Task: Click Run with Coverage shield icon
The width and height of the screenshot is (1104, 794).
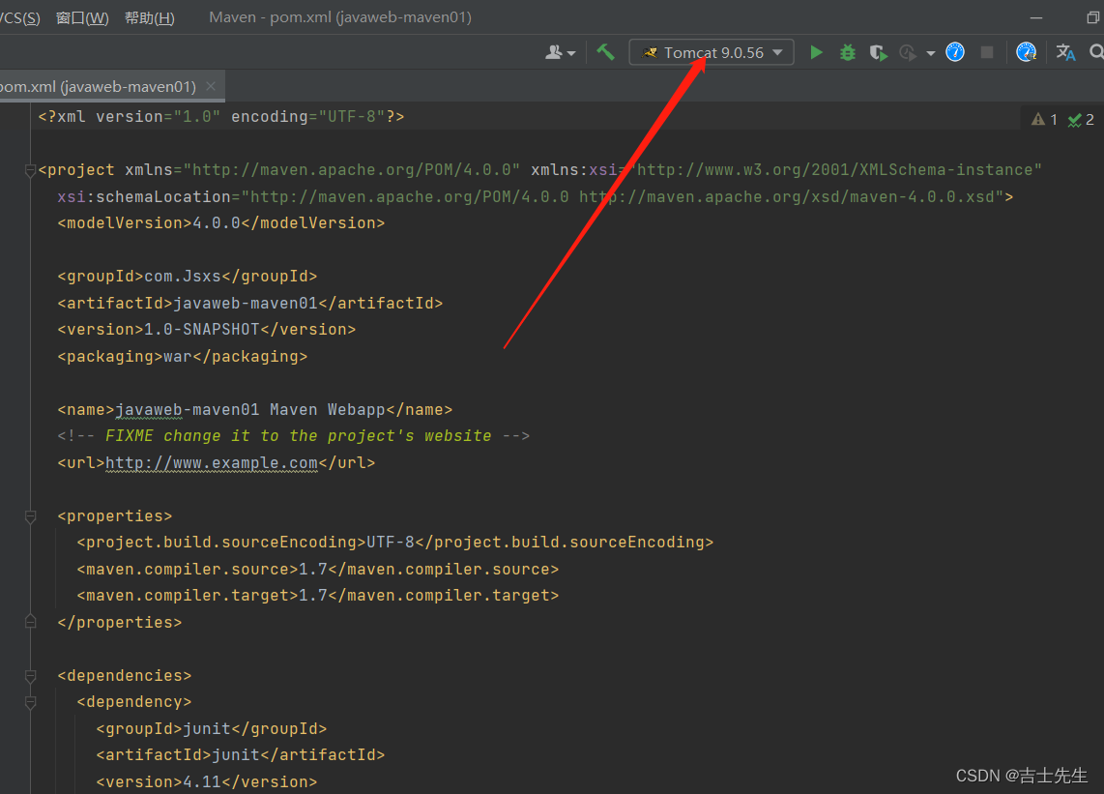Action: click(x=878, y=53)
